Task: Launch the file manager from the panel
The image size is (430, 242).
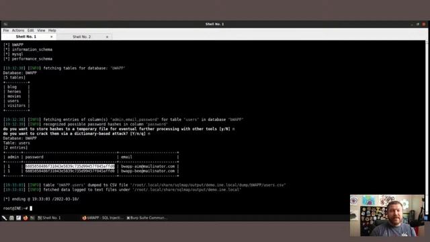Action: coord(11,218)
